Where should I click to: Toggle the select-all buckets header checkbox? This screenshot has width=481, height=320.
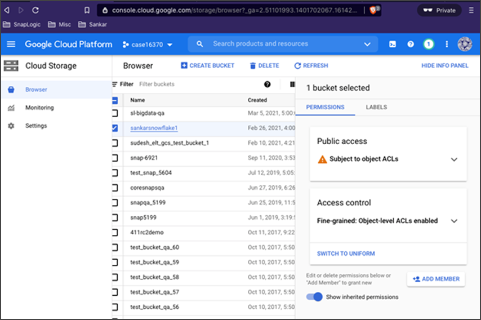point(115,100)
